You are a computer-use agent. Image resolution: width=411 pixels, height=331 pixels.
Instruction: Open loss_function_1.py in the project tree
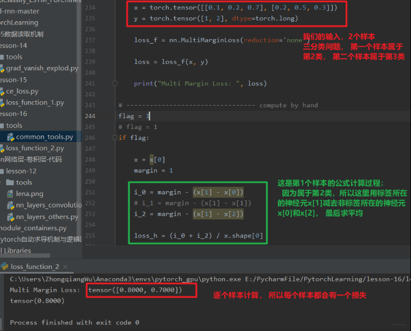click(x=35, y=102)
